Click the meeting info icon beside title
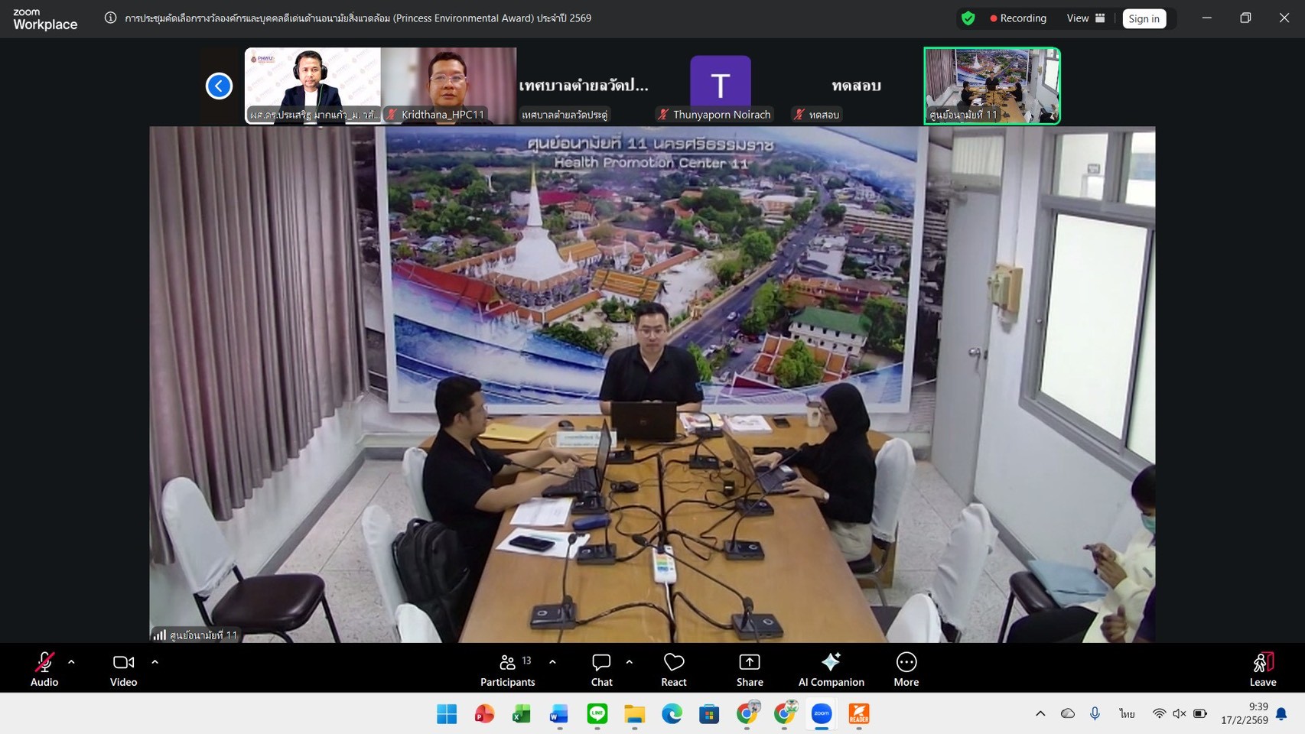This screenshot has width=1305, height=734. [111, 18]
